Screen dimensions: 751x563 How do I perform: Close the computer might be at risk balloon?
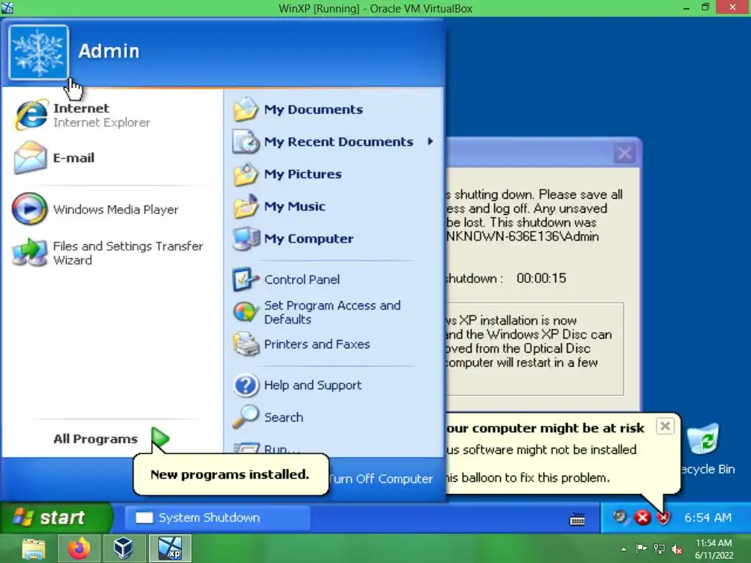664,426
